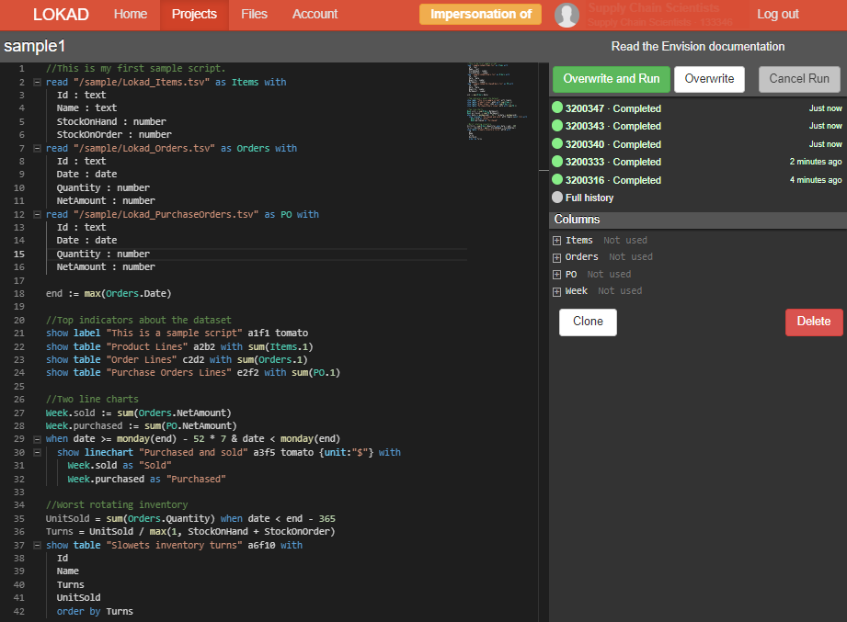
Task: Open the Files menu
Action: (254, 15)
